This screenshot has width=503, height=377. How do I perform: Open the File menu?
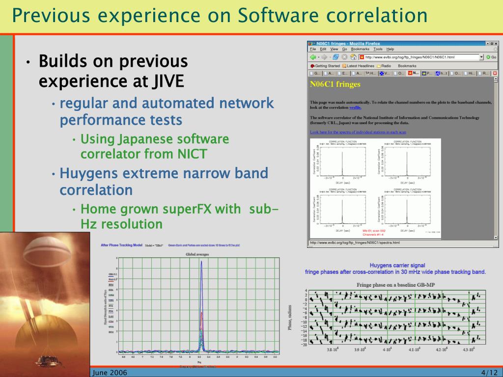tap(313, 49)
